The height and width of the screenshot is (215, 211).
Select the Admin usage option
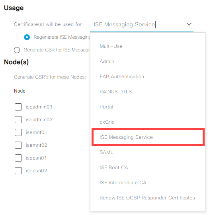(x=148, y=61)
